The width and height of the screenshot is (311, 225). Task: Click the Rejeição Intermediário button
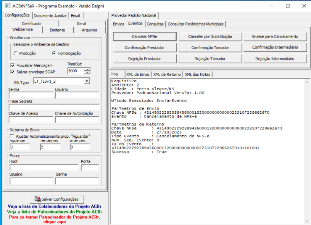pyautogui.click(x=275, y=59)
